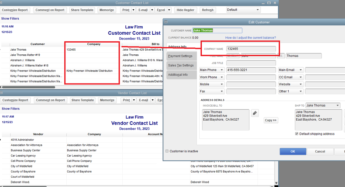Open the Ship To address dropdown

point(323,105)
